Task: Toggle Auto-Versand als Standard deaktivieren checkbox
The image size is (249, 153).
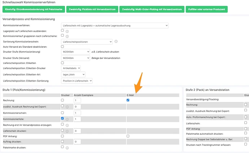Action: pos(62,47)
